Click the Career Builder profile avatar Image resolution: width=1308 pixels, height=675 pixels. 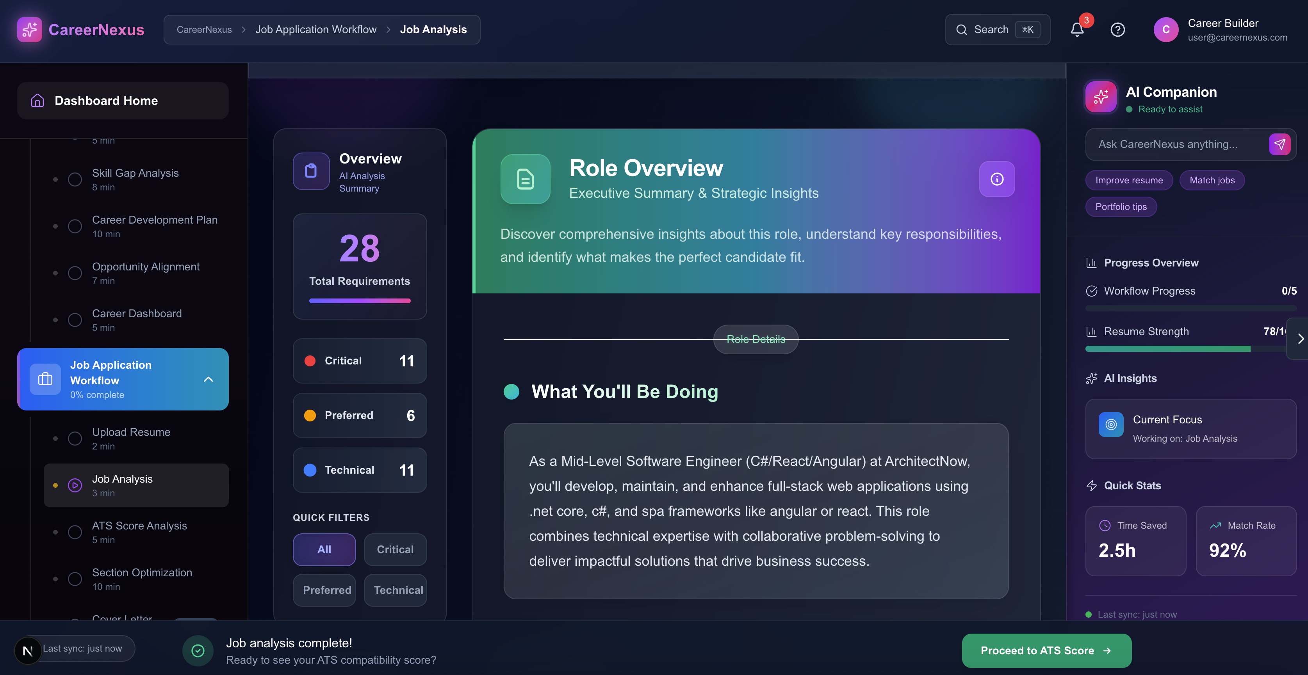coord(1166,29)
